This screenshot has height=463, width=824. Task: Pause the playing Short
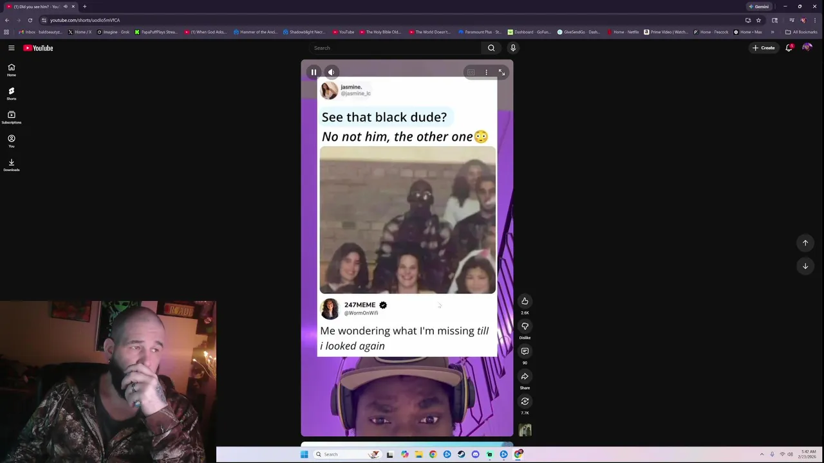[314, 72]
